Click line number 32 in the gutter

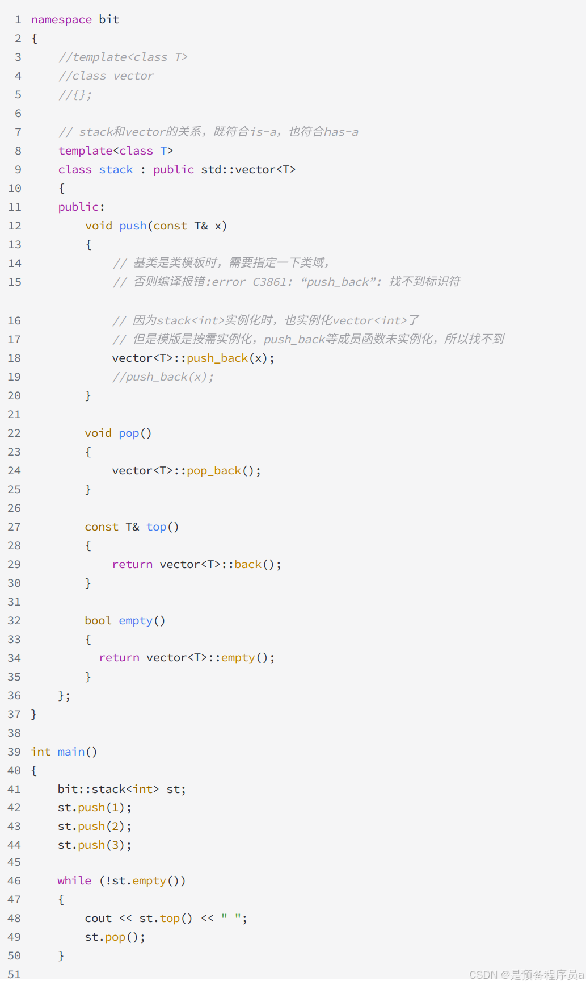click(14, 620)
